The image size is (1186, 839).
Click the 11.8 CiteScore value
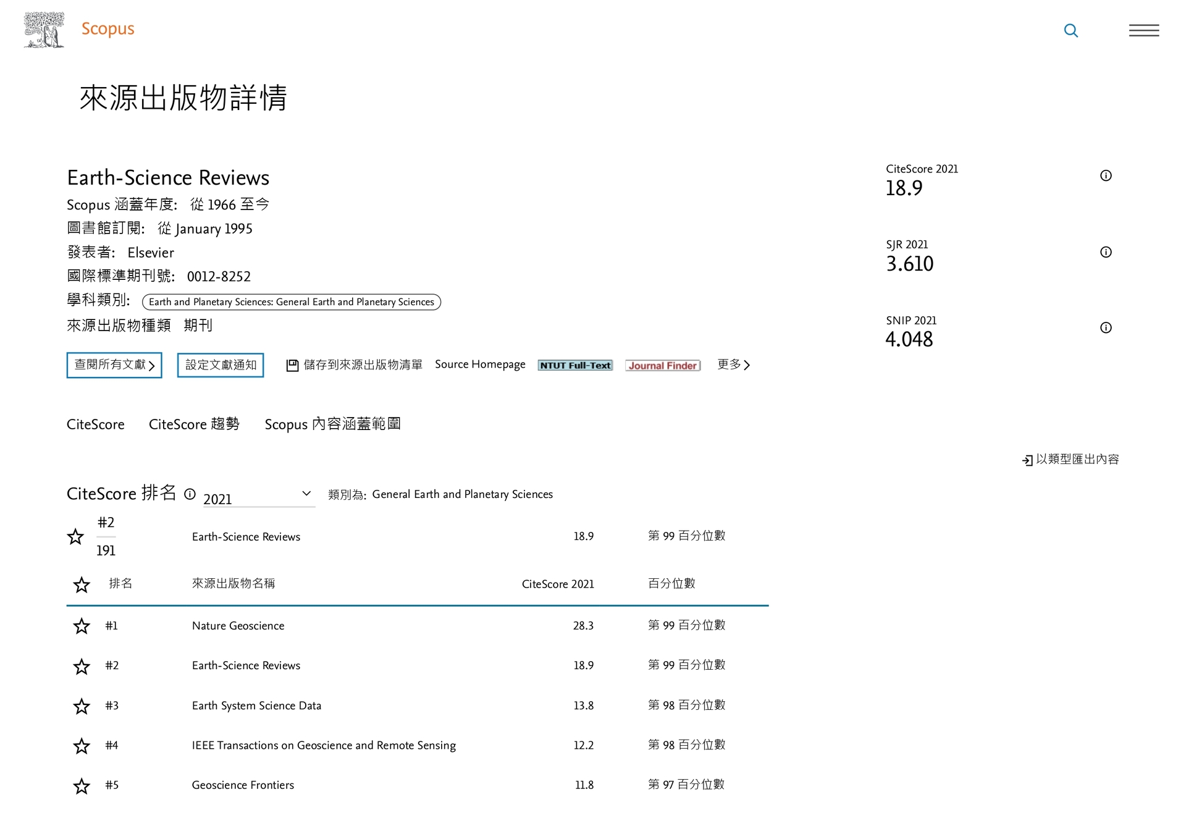point(584,785)
